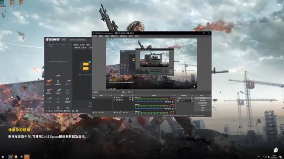Open the transition properties gear icon

(192, 98)
